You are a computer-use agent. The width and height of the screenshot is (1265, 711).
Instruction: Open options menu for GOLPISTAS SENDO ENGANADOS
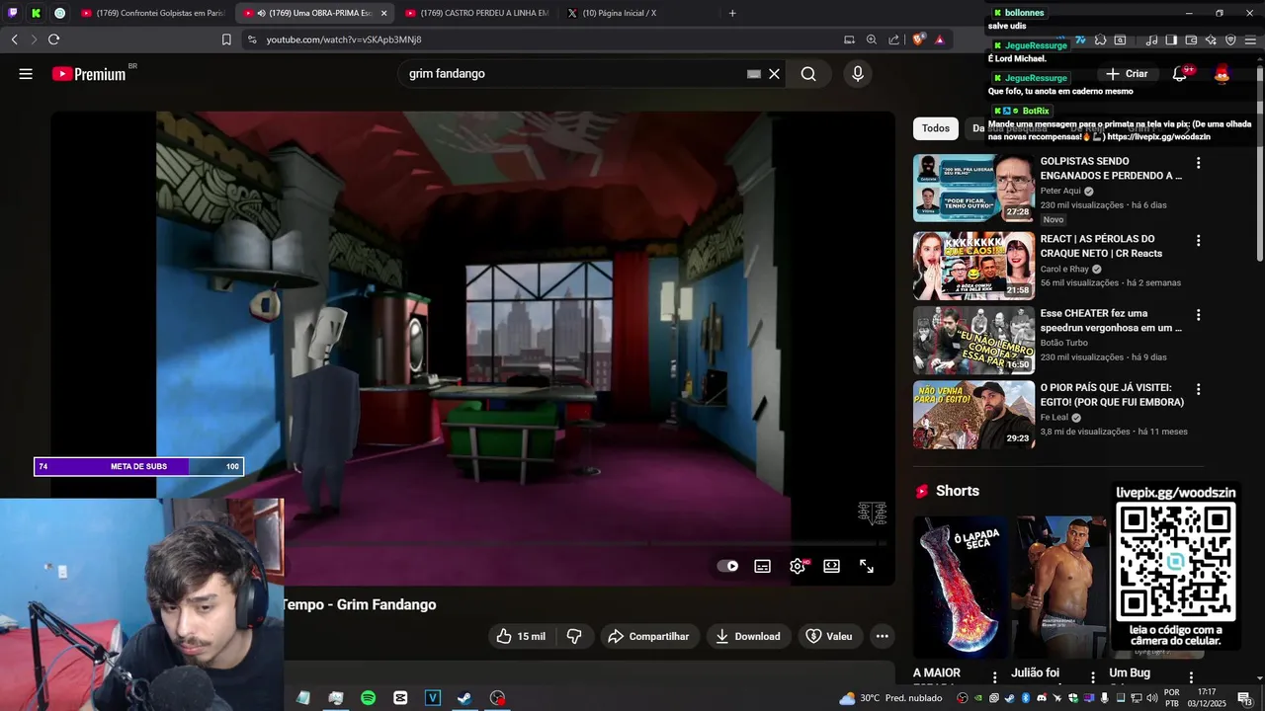1199,163
